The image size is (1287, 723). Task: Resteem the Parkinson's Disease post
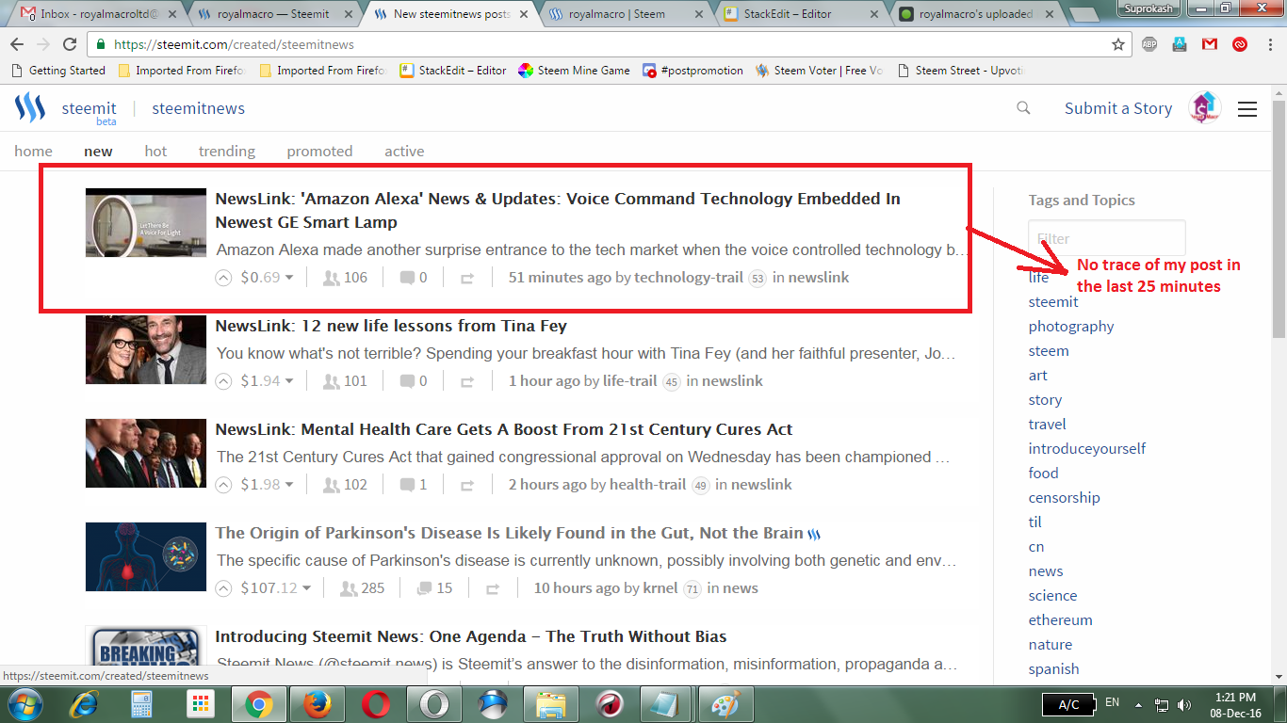[492, 588]
